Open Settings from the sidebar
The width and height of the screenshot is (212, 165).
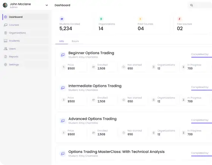(26, 64)
